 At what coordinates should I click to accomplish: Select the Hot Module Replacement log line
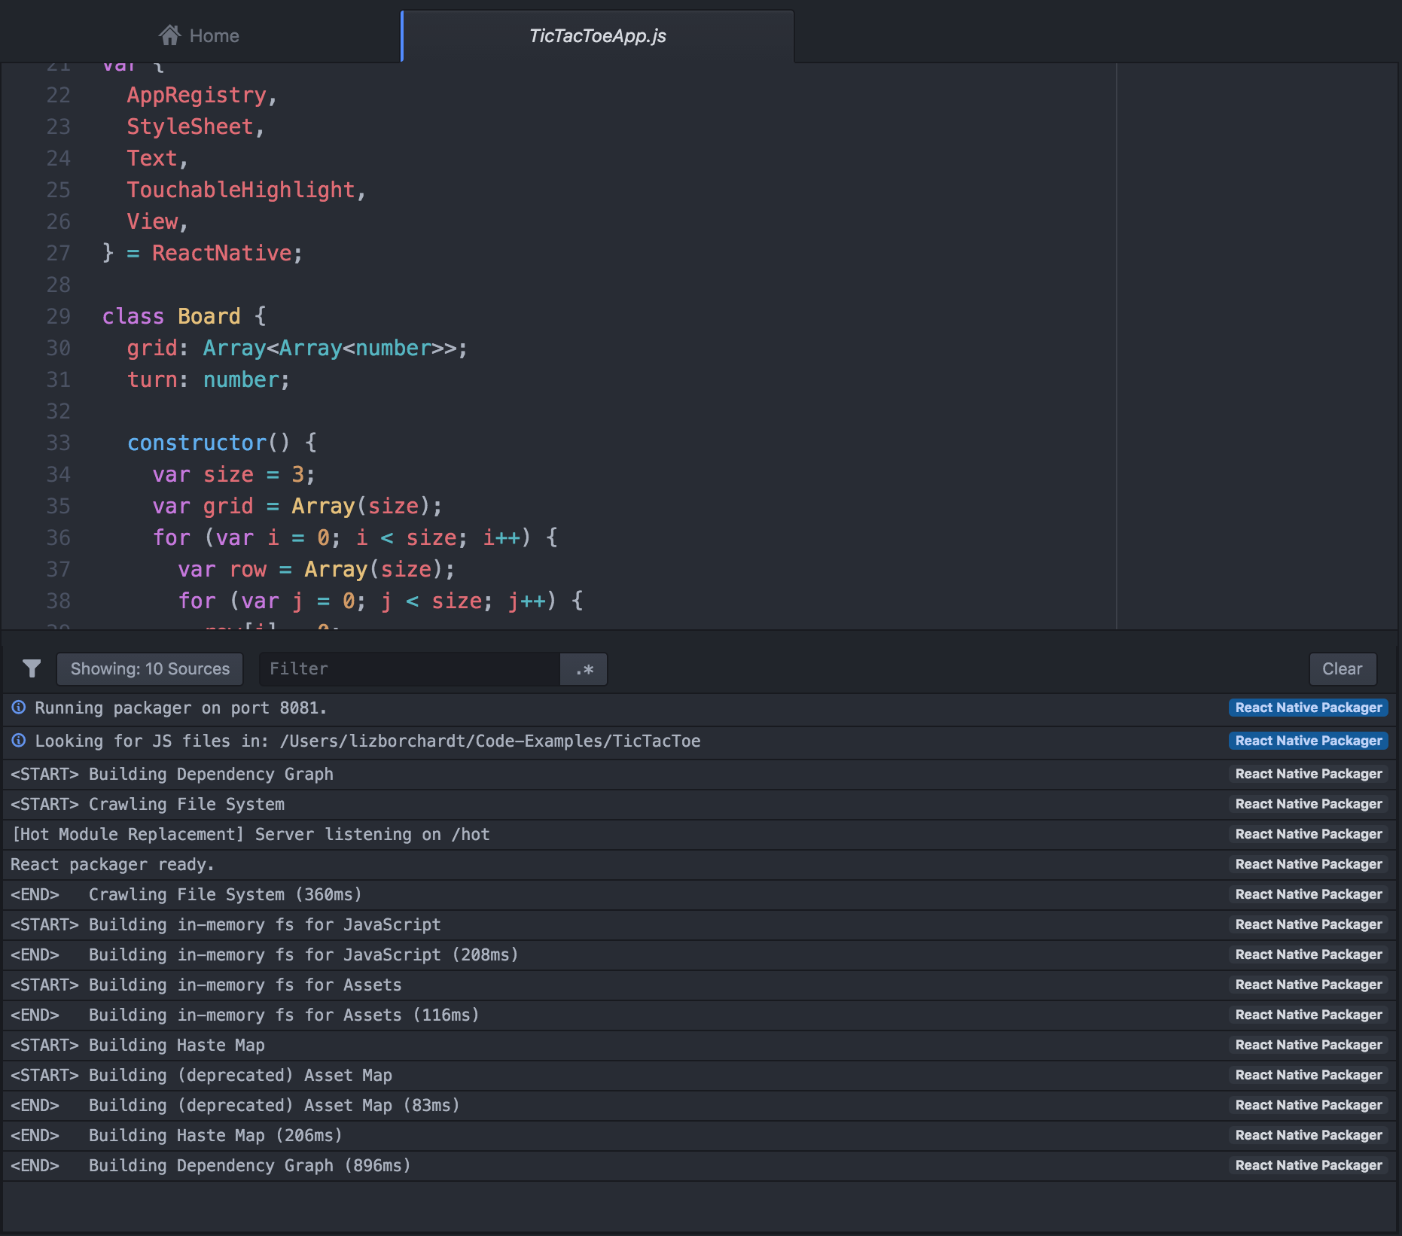coord(251,834)
